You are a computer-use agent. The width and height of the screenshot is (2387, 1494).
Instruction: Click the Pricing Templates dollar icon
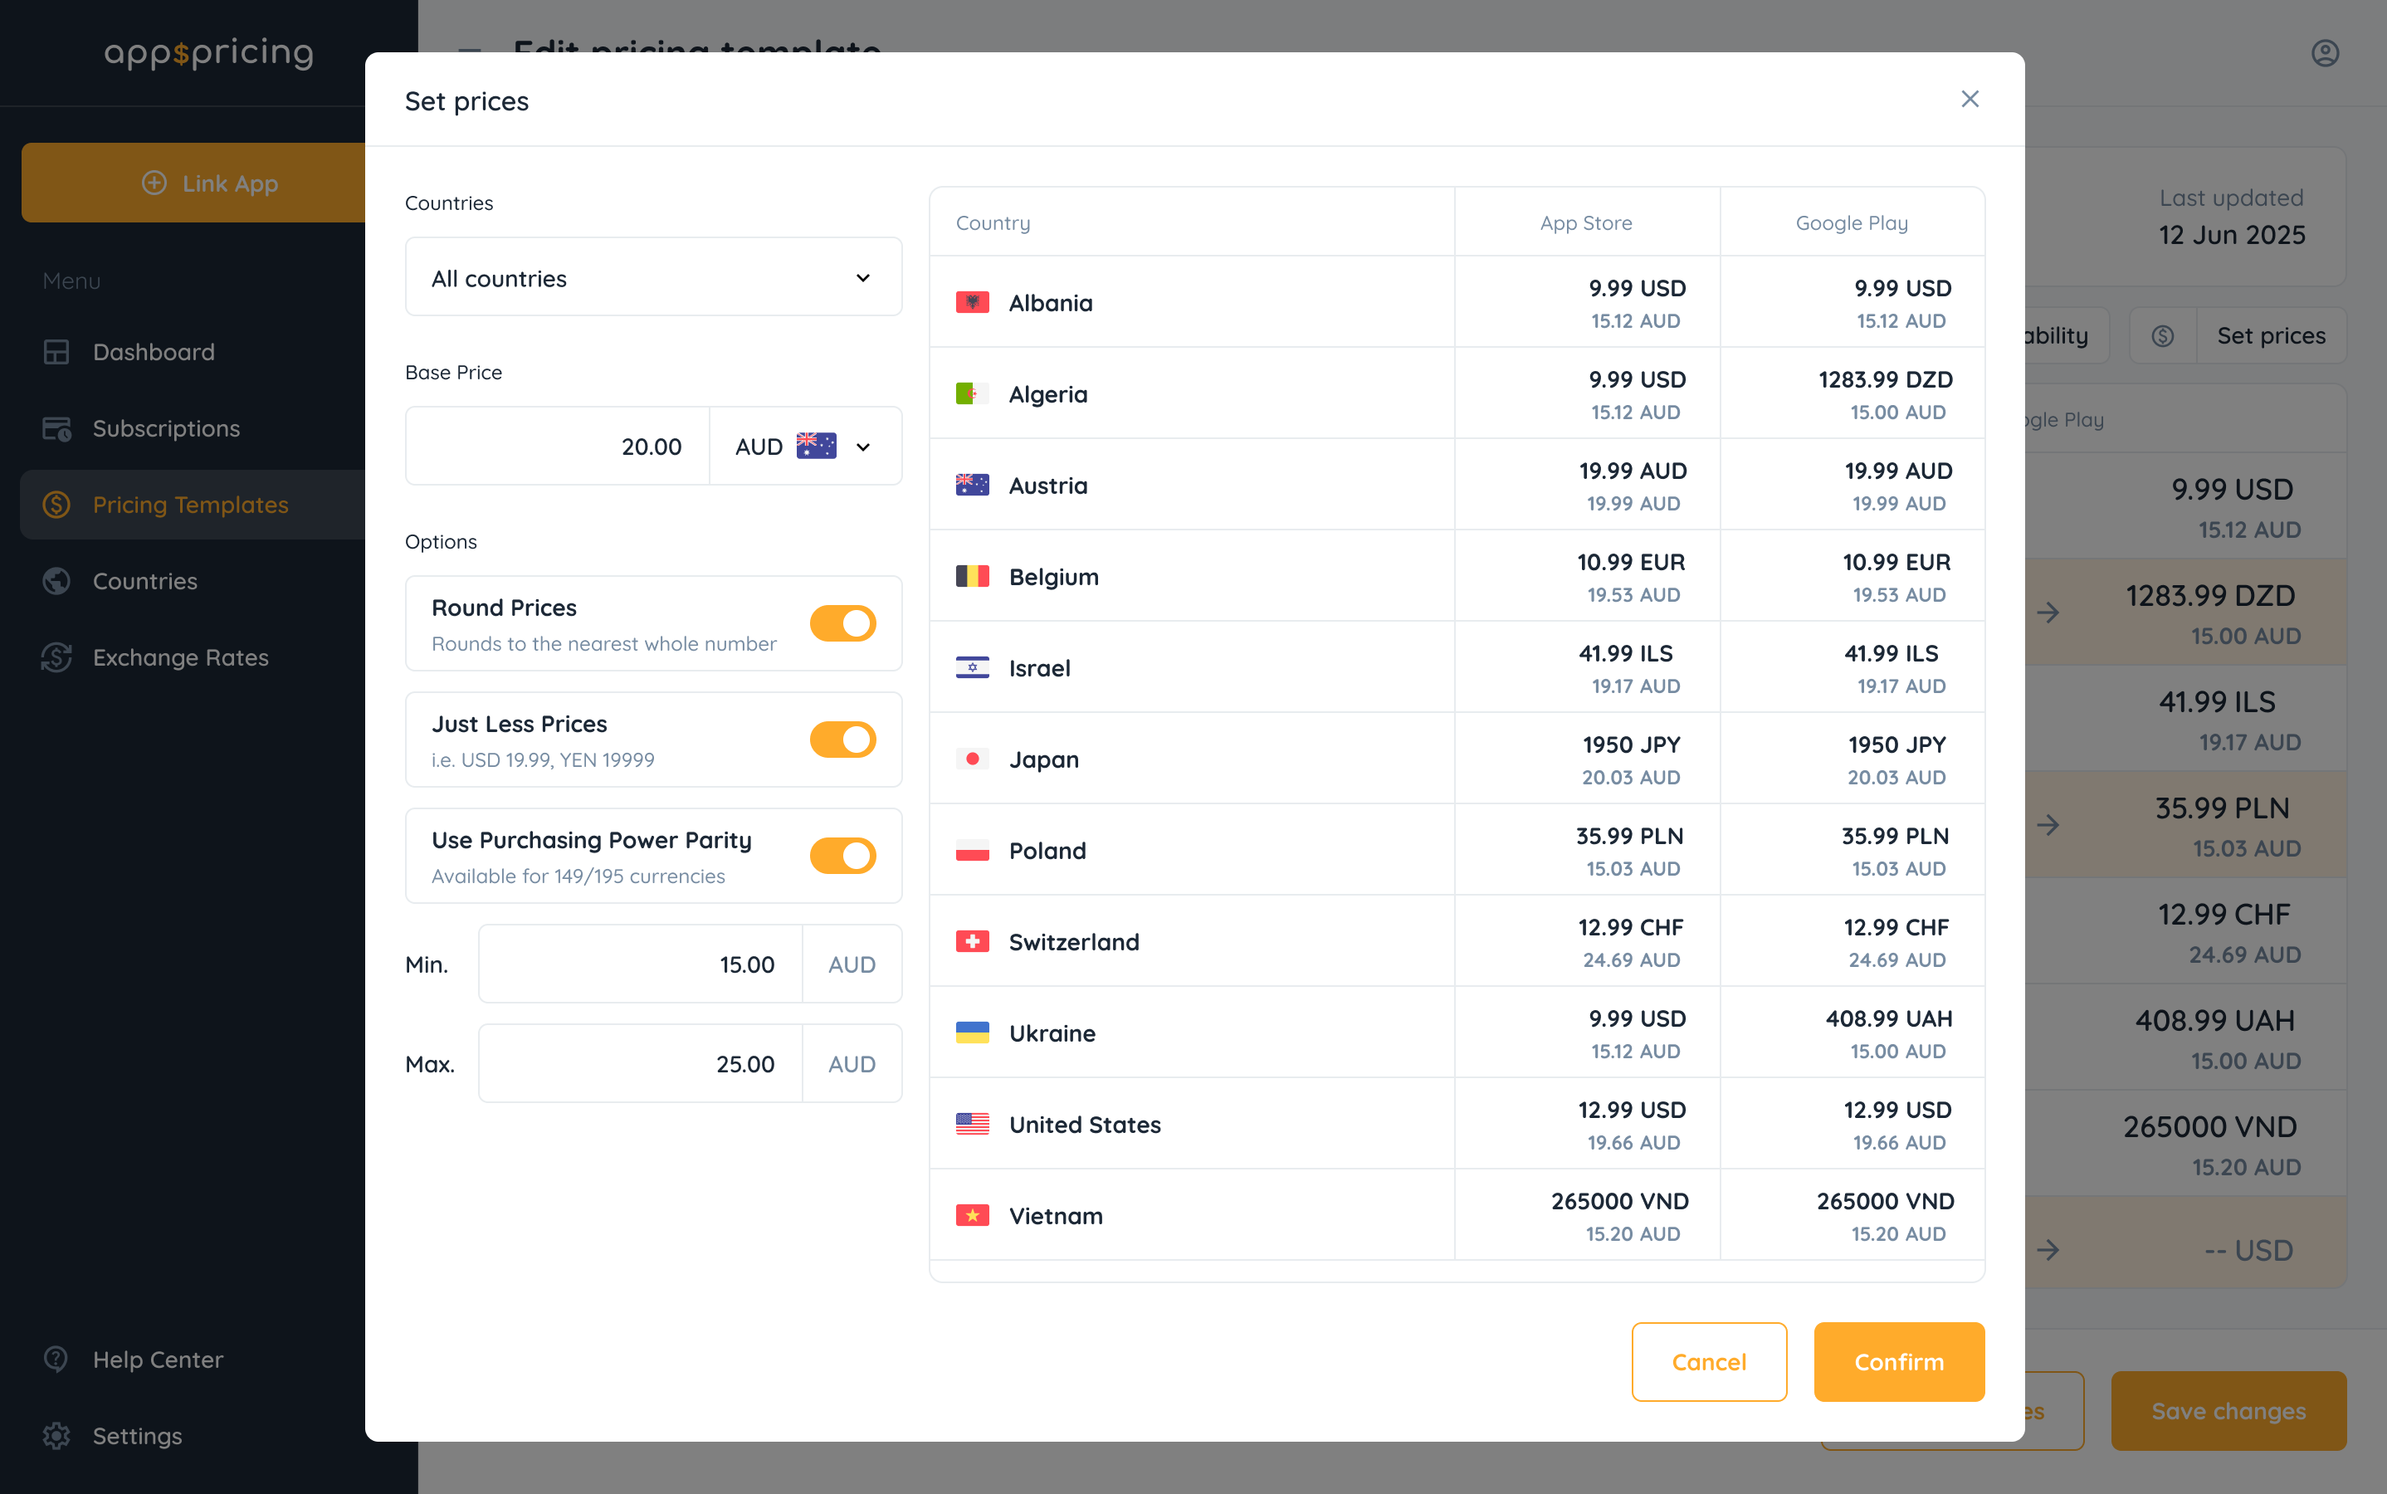56,505
